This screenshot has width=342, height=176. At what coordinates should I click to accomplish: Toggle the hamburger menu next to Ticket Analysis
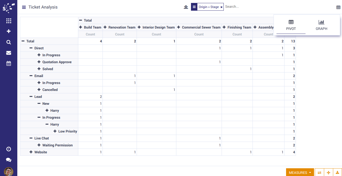(24, 7)
